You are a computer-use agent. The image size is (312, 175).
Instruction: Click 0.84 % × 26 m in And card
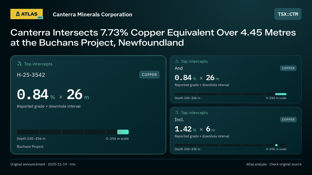(197, 78)
